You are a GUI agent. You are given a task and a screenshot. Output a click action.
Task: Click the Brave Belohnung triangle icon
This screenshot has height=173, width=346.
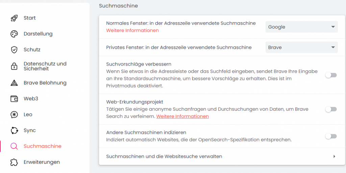14,83
